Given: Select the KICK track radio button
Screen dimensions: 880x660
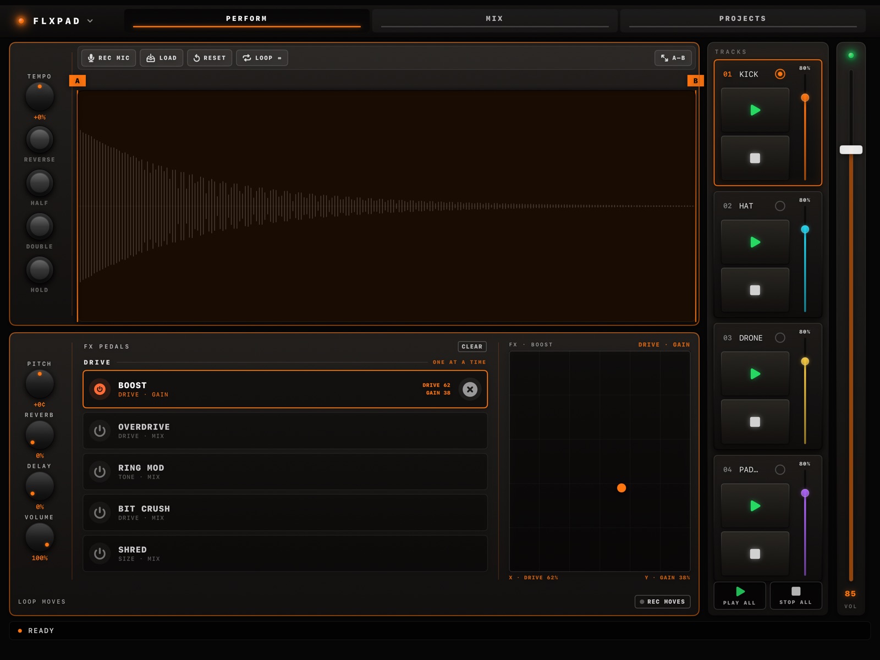Looking at the screenshot, I should coord(780,74).
